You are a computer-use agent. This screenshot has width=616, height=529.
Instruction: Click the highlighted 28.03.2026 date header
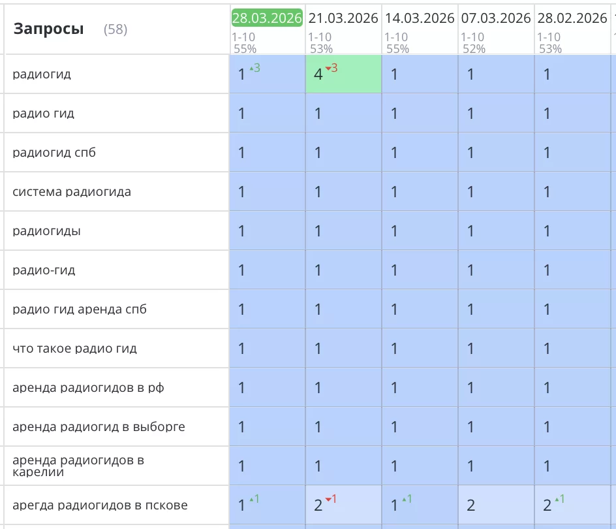tap(266, 18)
